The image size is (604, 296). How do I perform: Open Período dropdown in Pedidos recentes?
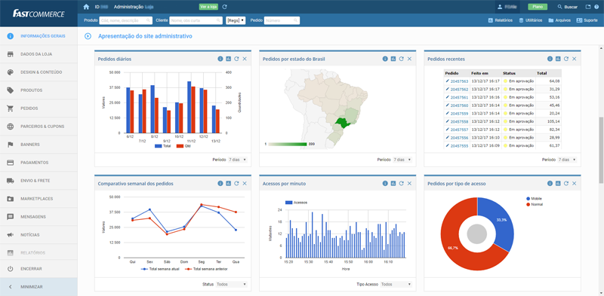(x=568, y=160)
